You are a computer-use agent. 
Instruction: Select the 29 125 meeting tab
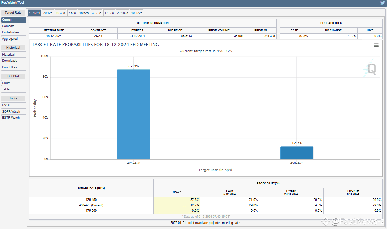tap(48, 13)
